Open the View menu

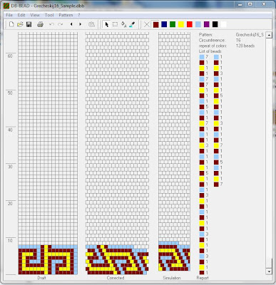[35, 15]
